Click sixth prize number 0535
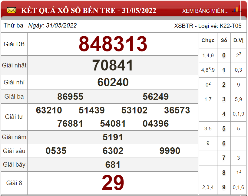This screenshot has height=196, width=248. click(x=56, y=151)
